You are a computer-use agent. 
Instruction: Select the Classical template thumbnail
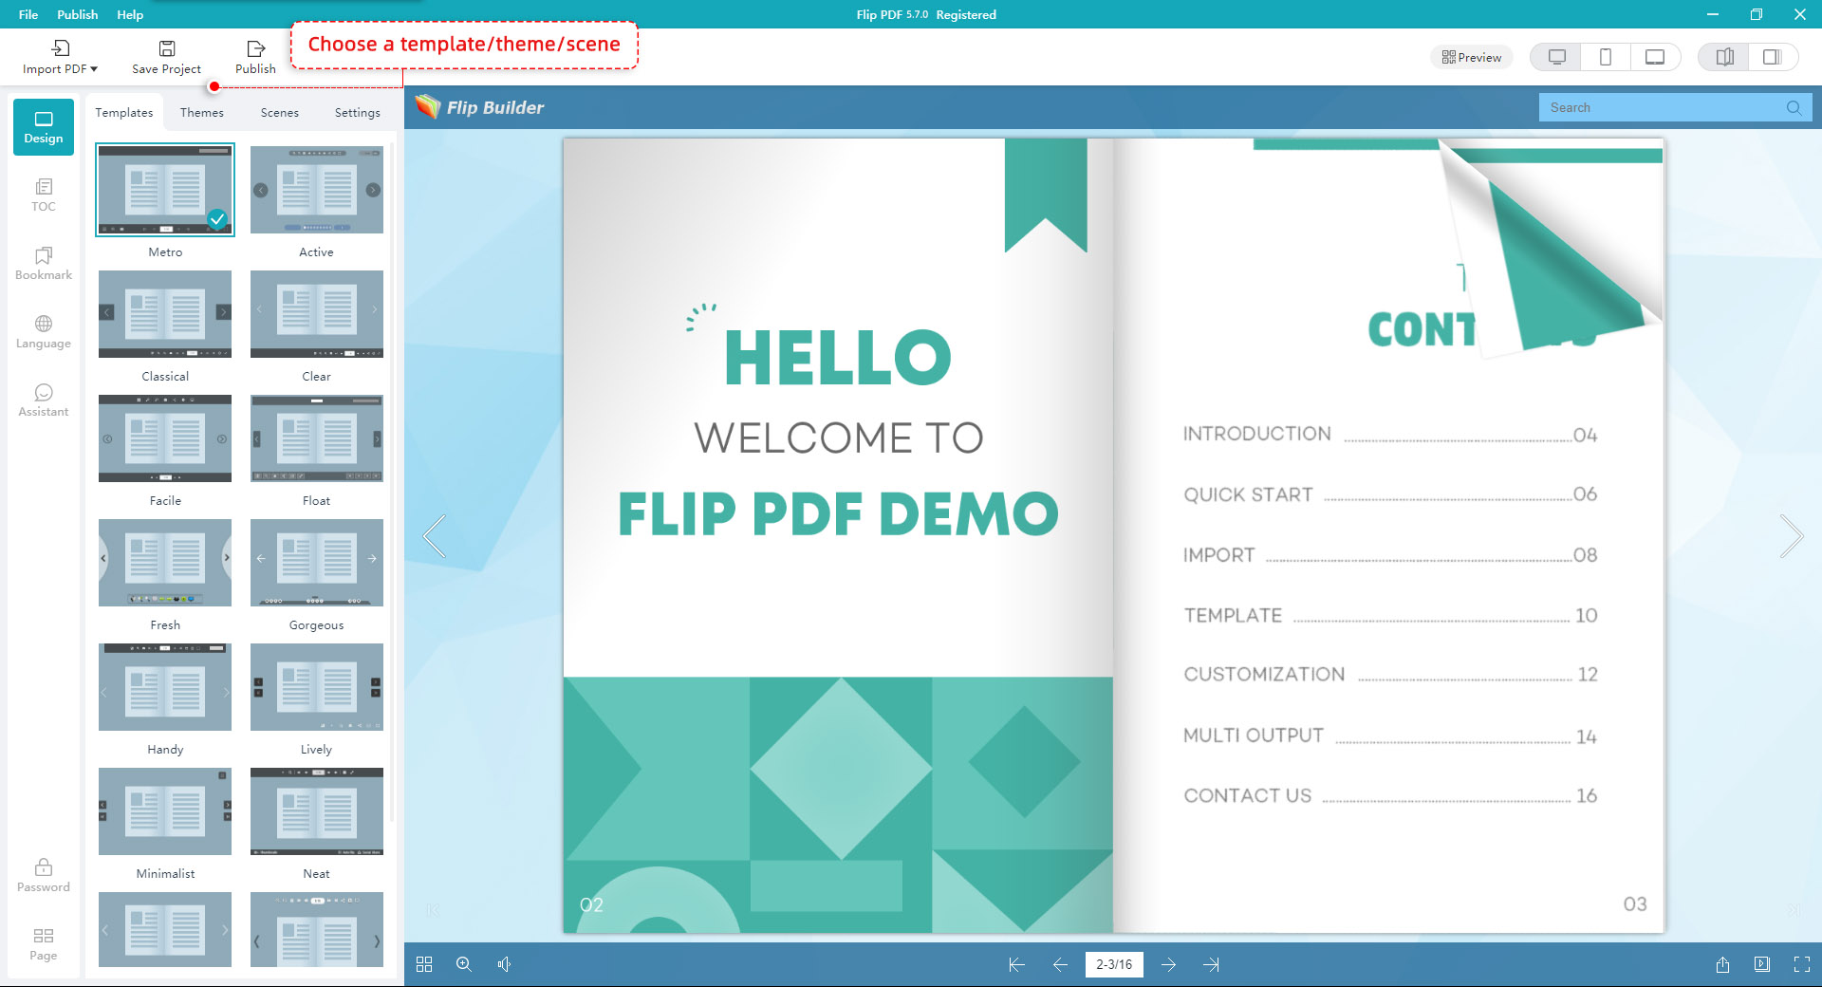tap(165, 314)
